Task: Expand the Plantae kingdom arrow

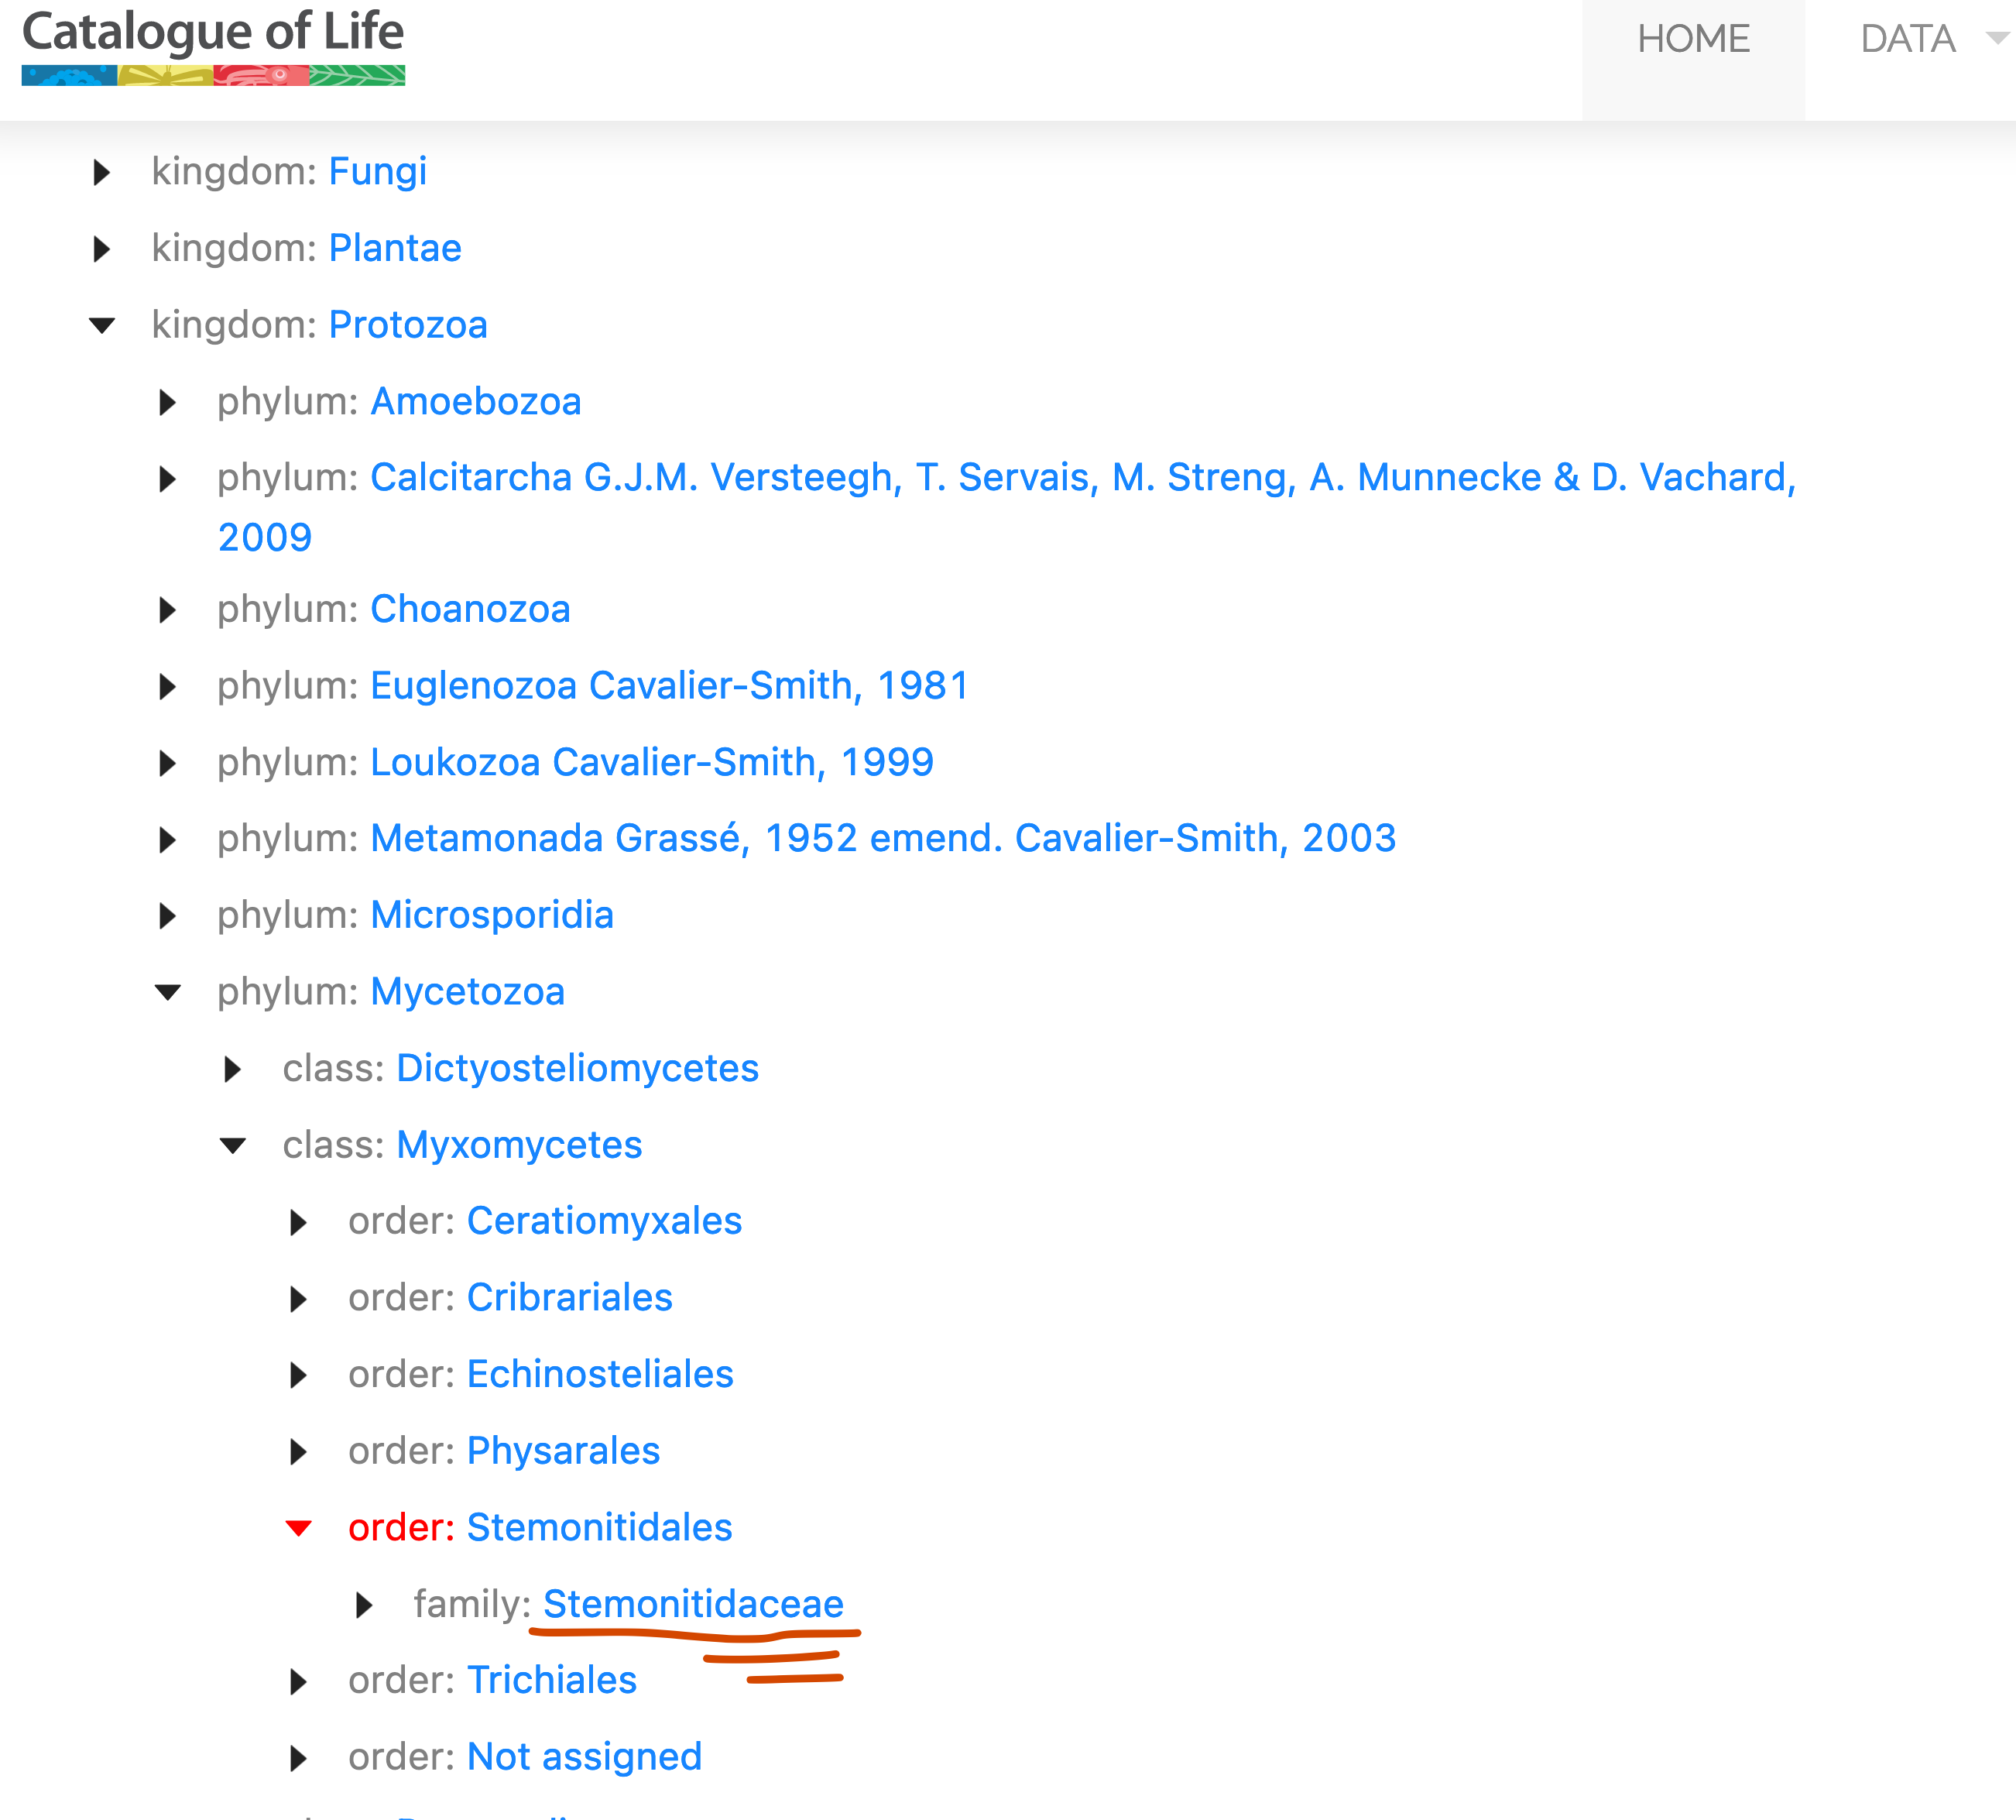Action: point(101,249)
